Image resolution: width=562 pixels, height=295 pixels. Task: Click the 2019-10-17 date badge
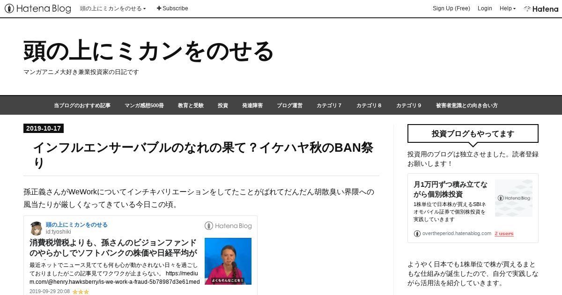click(44, 128)
